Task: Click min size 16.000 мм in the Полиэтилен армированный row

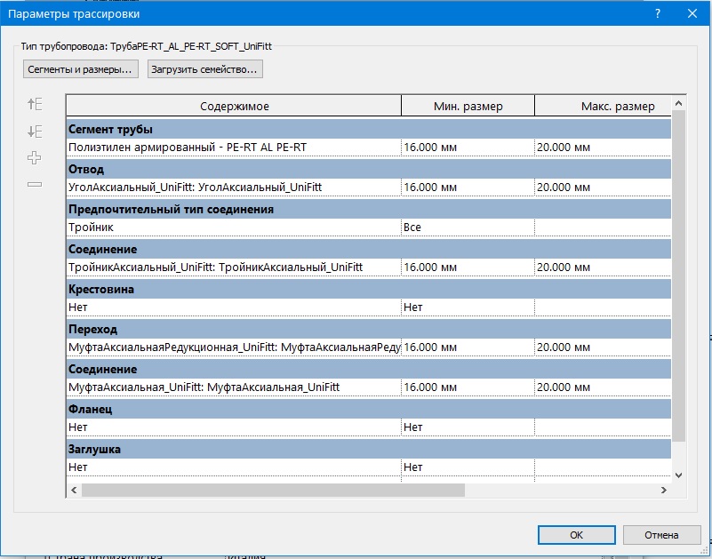Action: click(468, 148)
